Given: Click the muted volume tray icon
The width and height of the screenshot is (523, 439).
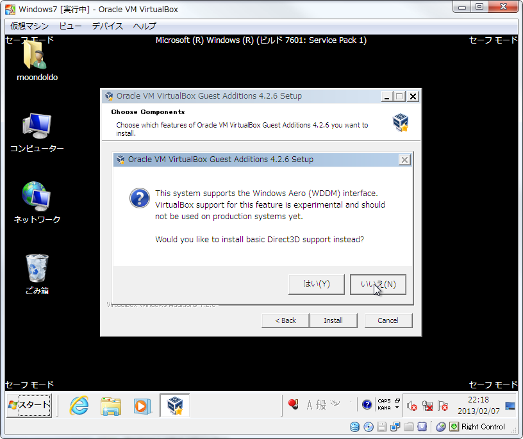Looking at the screenshot, I should [x=412, y=406].
